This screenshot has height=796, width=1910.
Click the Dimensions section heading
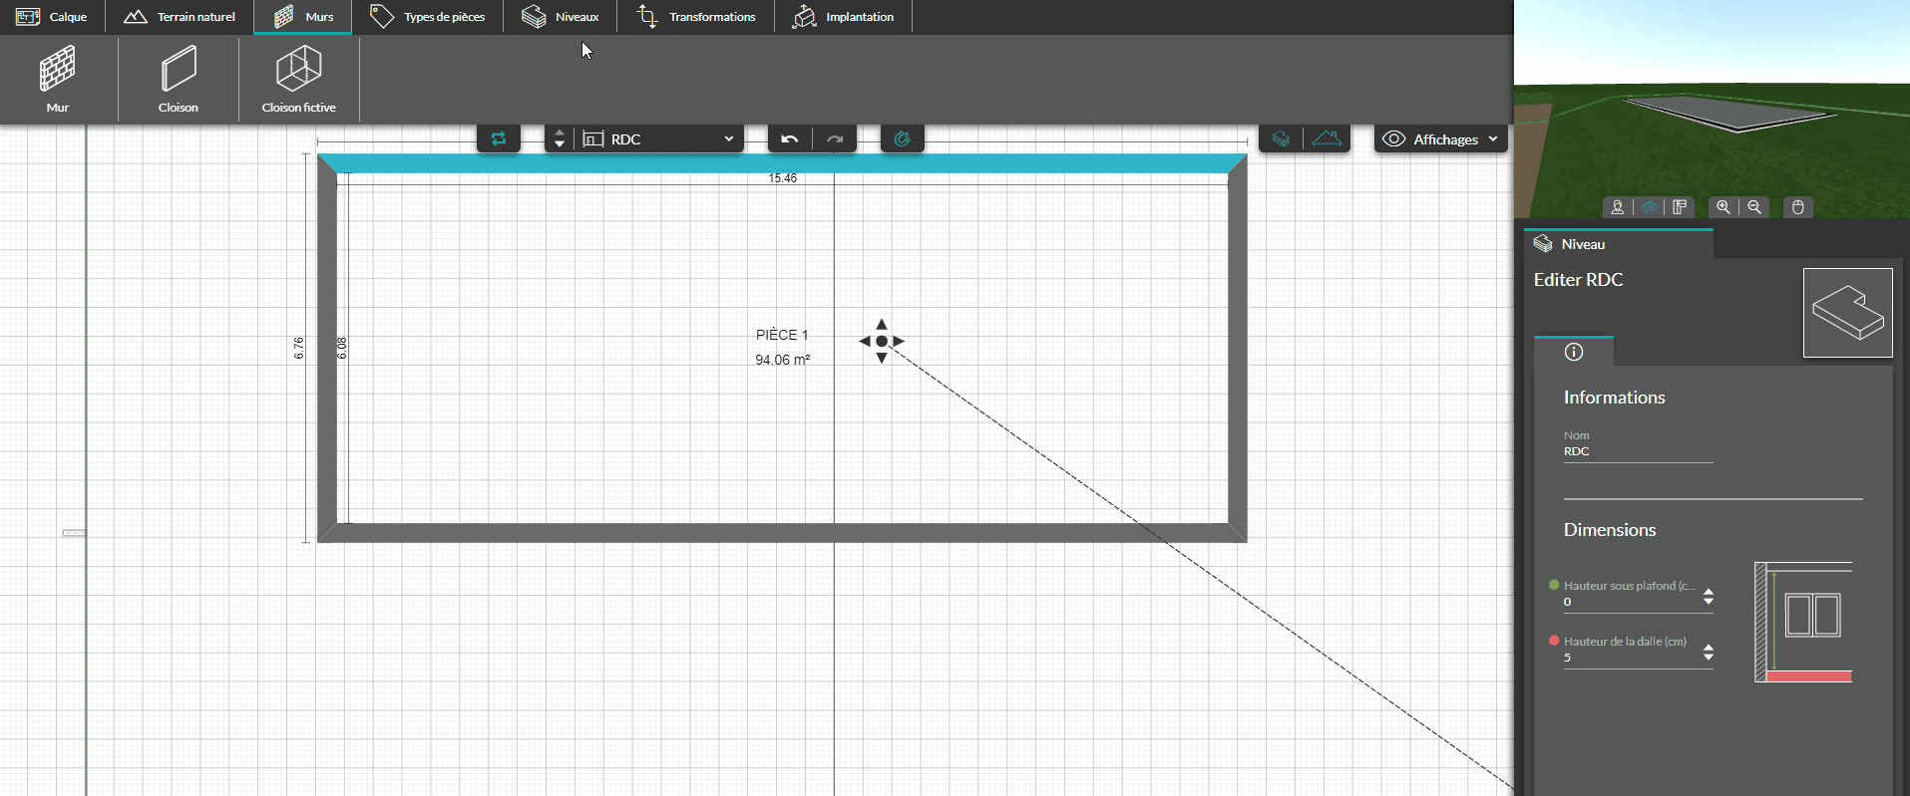pos(1609,530)
